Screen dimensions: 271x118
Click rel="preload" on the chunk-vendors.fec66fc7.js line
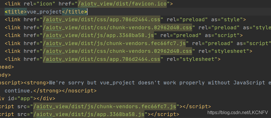(x=213, y=43)
